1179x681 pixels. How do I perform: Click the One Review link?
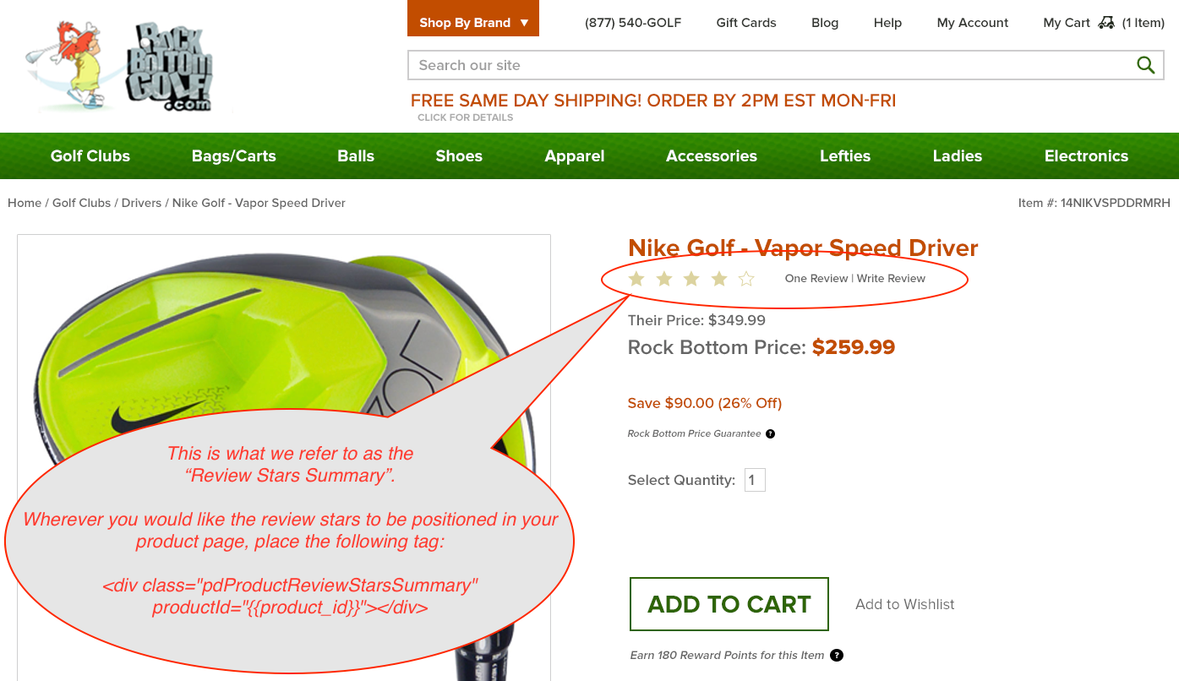point(816,278)
